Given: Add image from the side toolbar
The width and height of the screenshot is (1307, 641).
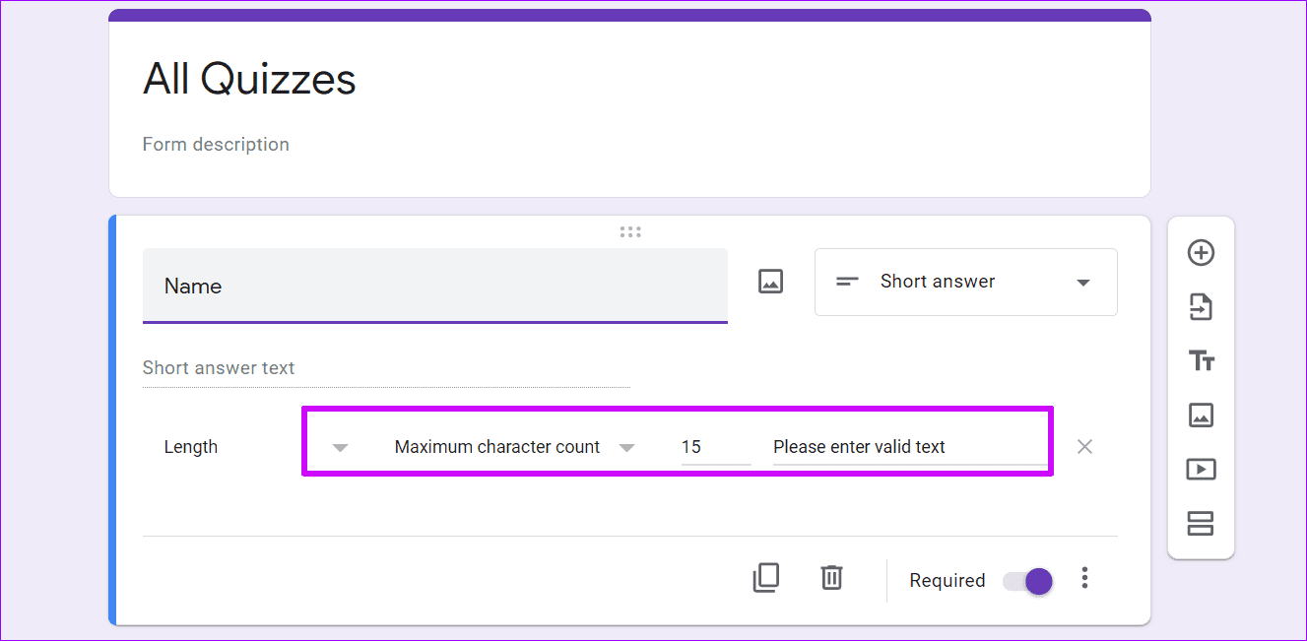Looking at the screenshot, I should point(1201,416).
